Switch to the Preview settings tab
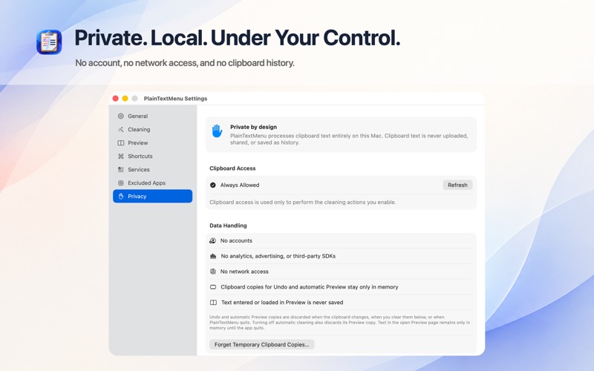Viewport: 594px width, 371px height. point(153,142)
